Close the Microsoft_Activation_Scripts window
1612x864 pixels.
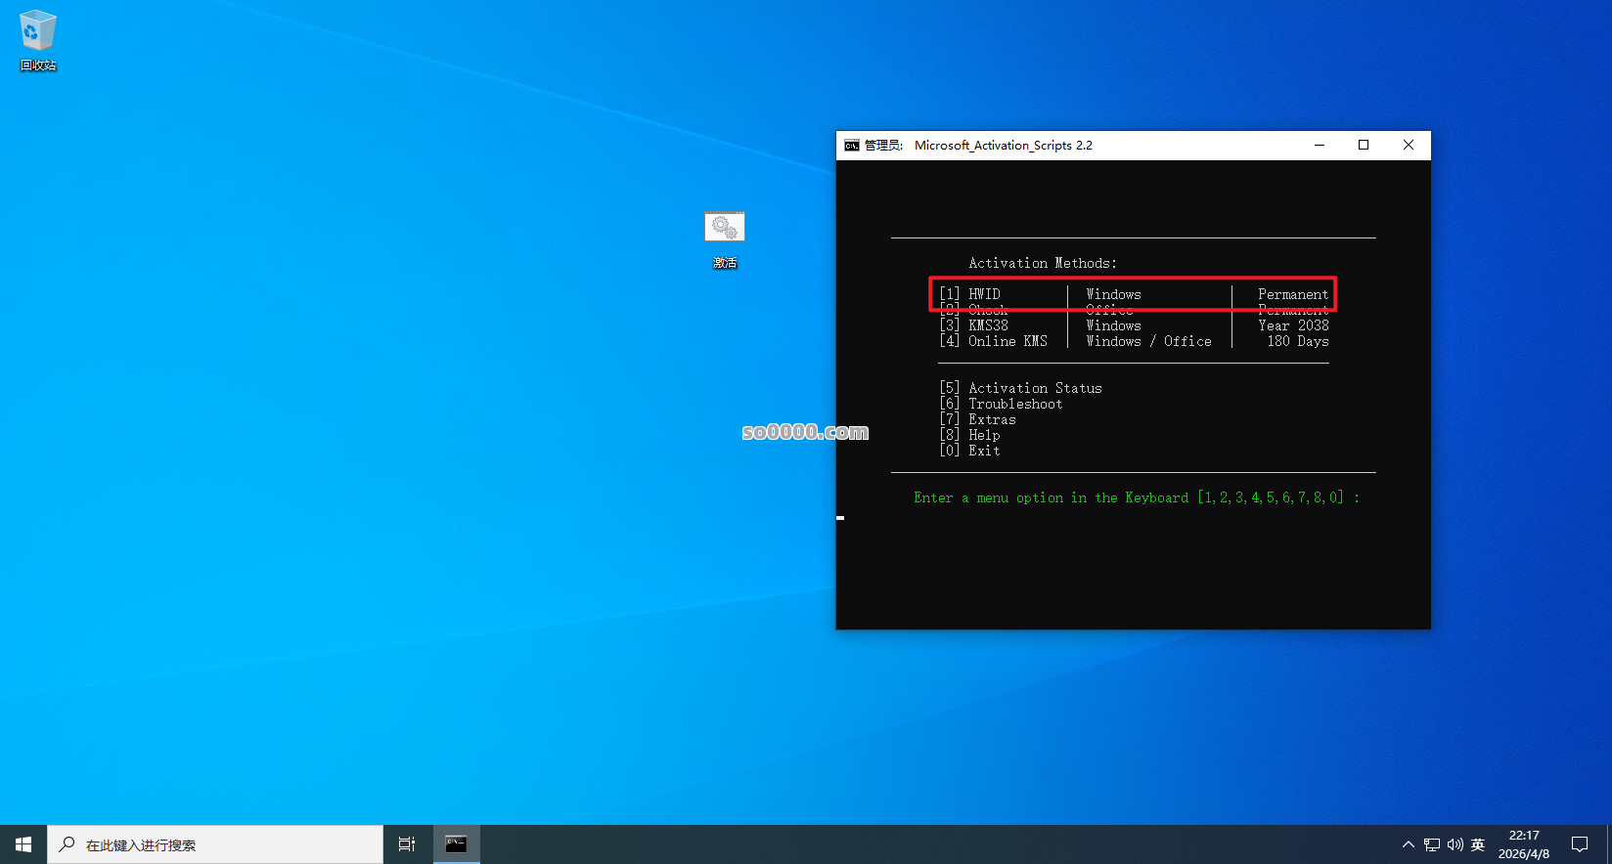(x=1409, y=146)
